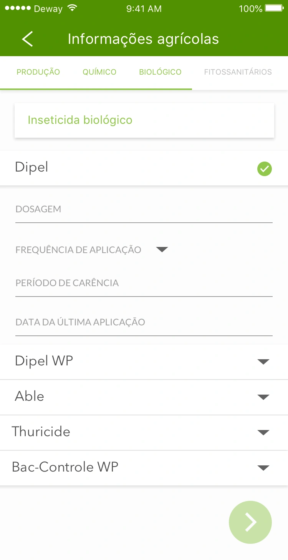The width and height of the screenshot is (288, 560).
Task: Go to the Fitossanitários tab
Action: (238, 72)
